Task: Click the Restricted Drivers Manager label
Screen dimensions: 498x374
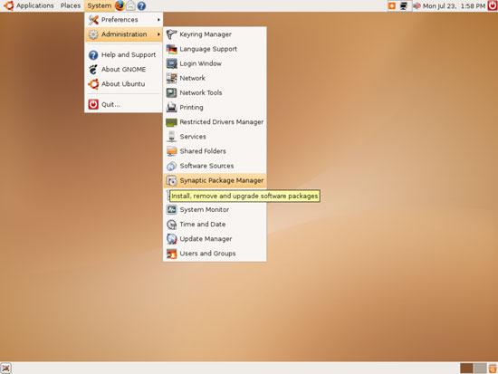Action: (x=222, y=122)
